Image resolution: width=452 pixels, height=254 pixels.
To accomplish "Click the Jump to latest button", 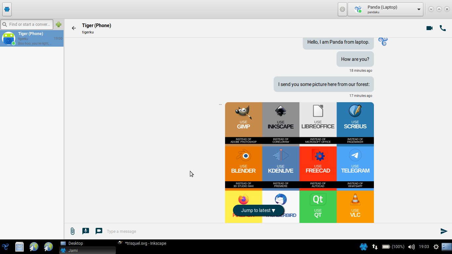I will click(258, 210).
